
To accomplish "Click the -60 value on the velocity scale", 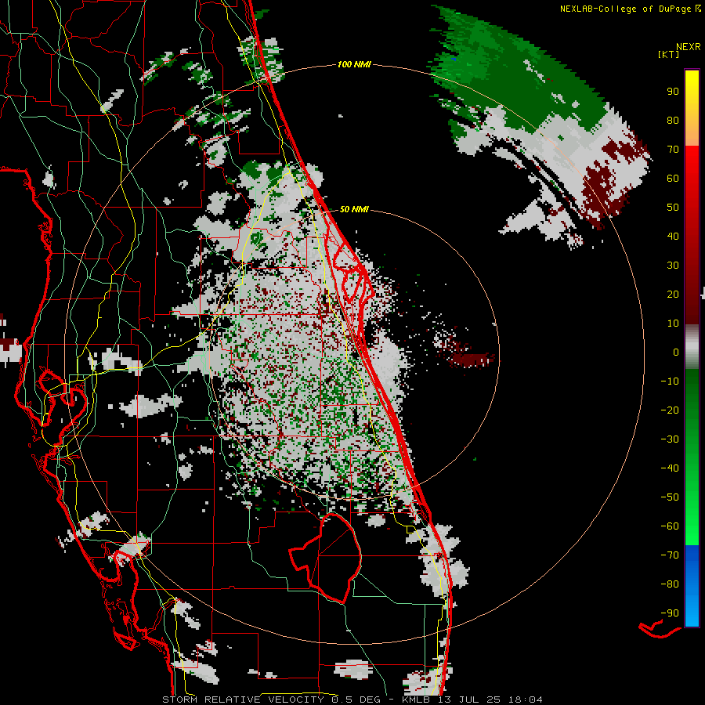I will click(670, 526).
